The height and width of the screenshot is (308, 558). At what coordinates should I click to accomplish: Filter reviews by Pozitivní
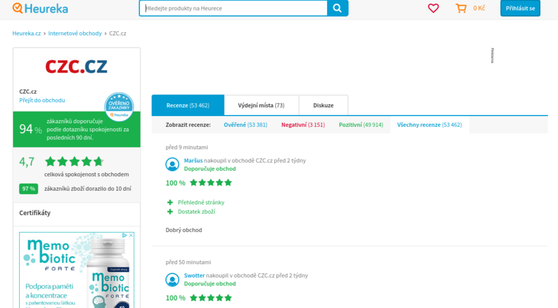361,125
